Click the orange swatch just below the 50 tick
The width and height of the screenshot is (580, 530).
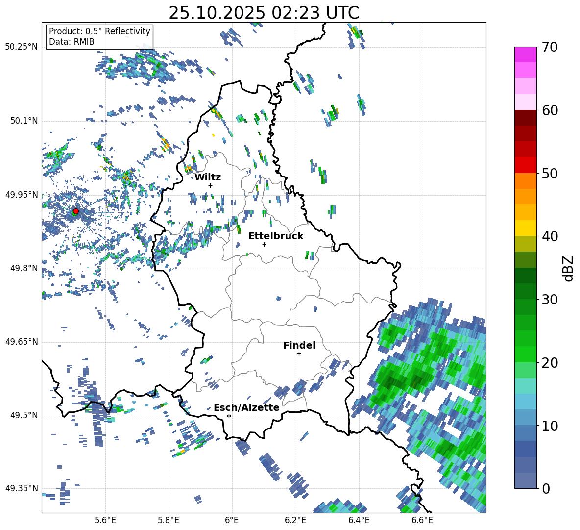click(x=525, y=181)
